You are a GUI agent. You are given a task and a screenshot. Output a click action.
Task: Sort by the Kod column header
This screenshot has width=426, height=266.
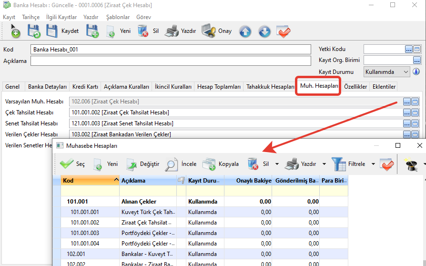click(86, 181)
